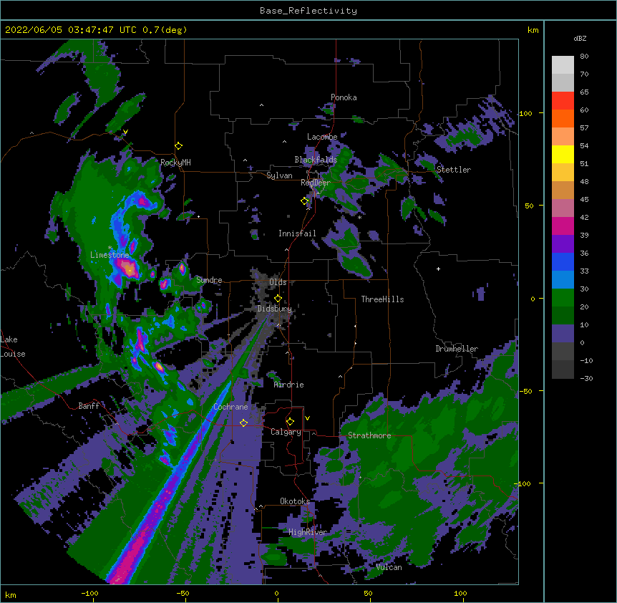Select the Vulcan label

point(389,567)
